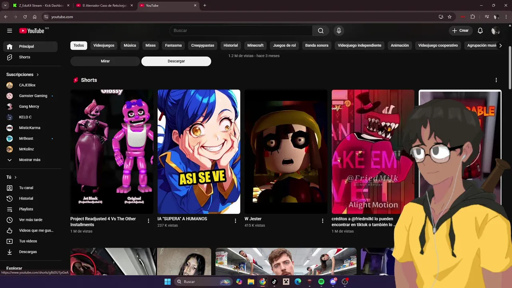
Task: Open options for W Jester short
Action: (322, 221)
